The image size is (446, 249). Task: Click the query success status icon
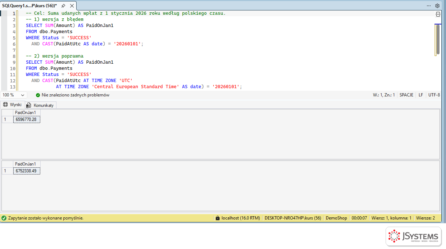tap(4, 218)
